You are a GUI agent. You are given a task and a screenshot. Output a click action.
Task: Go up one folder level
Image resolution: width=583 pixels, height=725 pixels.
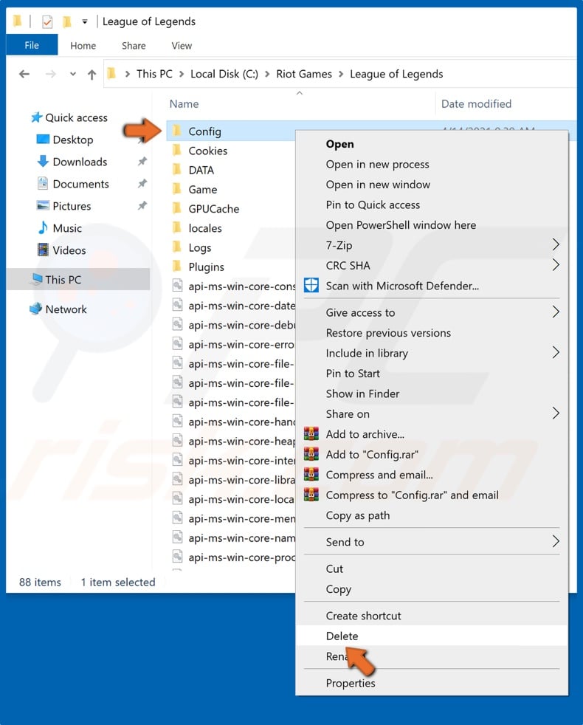coord(92,74)
